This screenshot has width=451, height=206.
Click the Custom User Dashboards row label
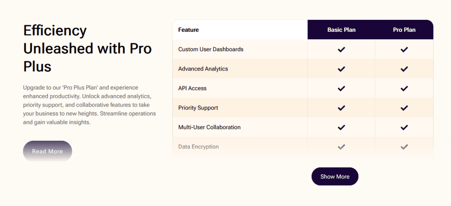pos(211,49)
